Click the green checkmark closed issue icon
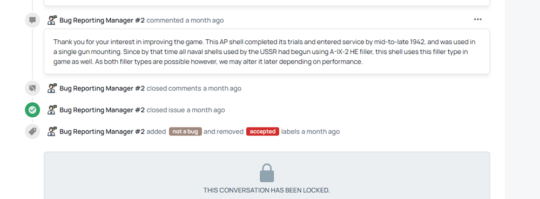This screenshot has width=540, height=199. click(32, 110)
